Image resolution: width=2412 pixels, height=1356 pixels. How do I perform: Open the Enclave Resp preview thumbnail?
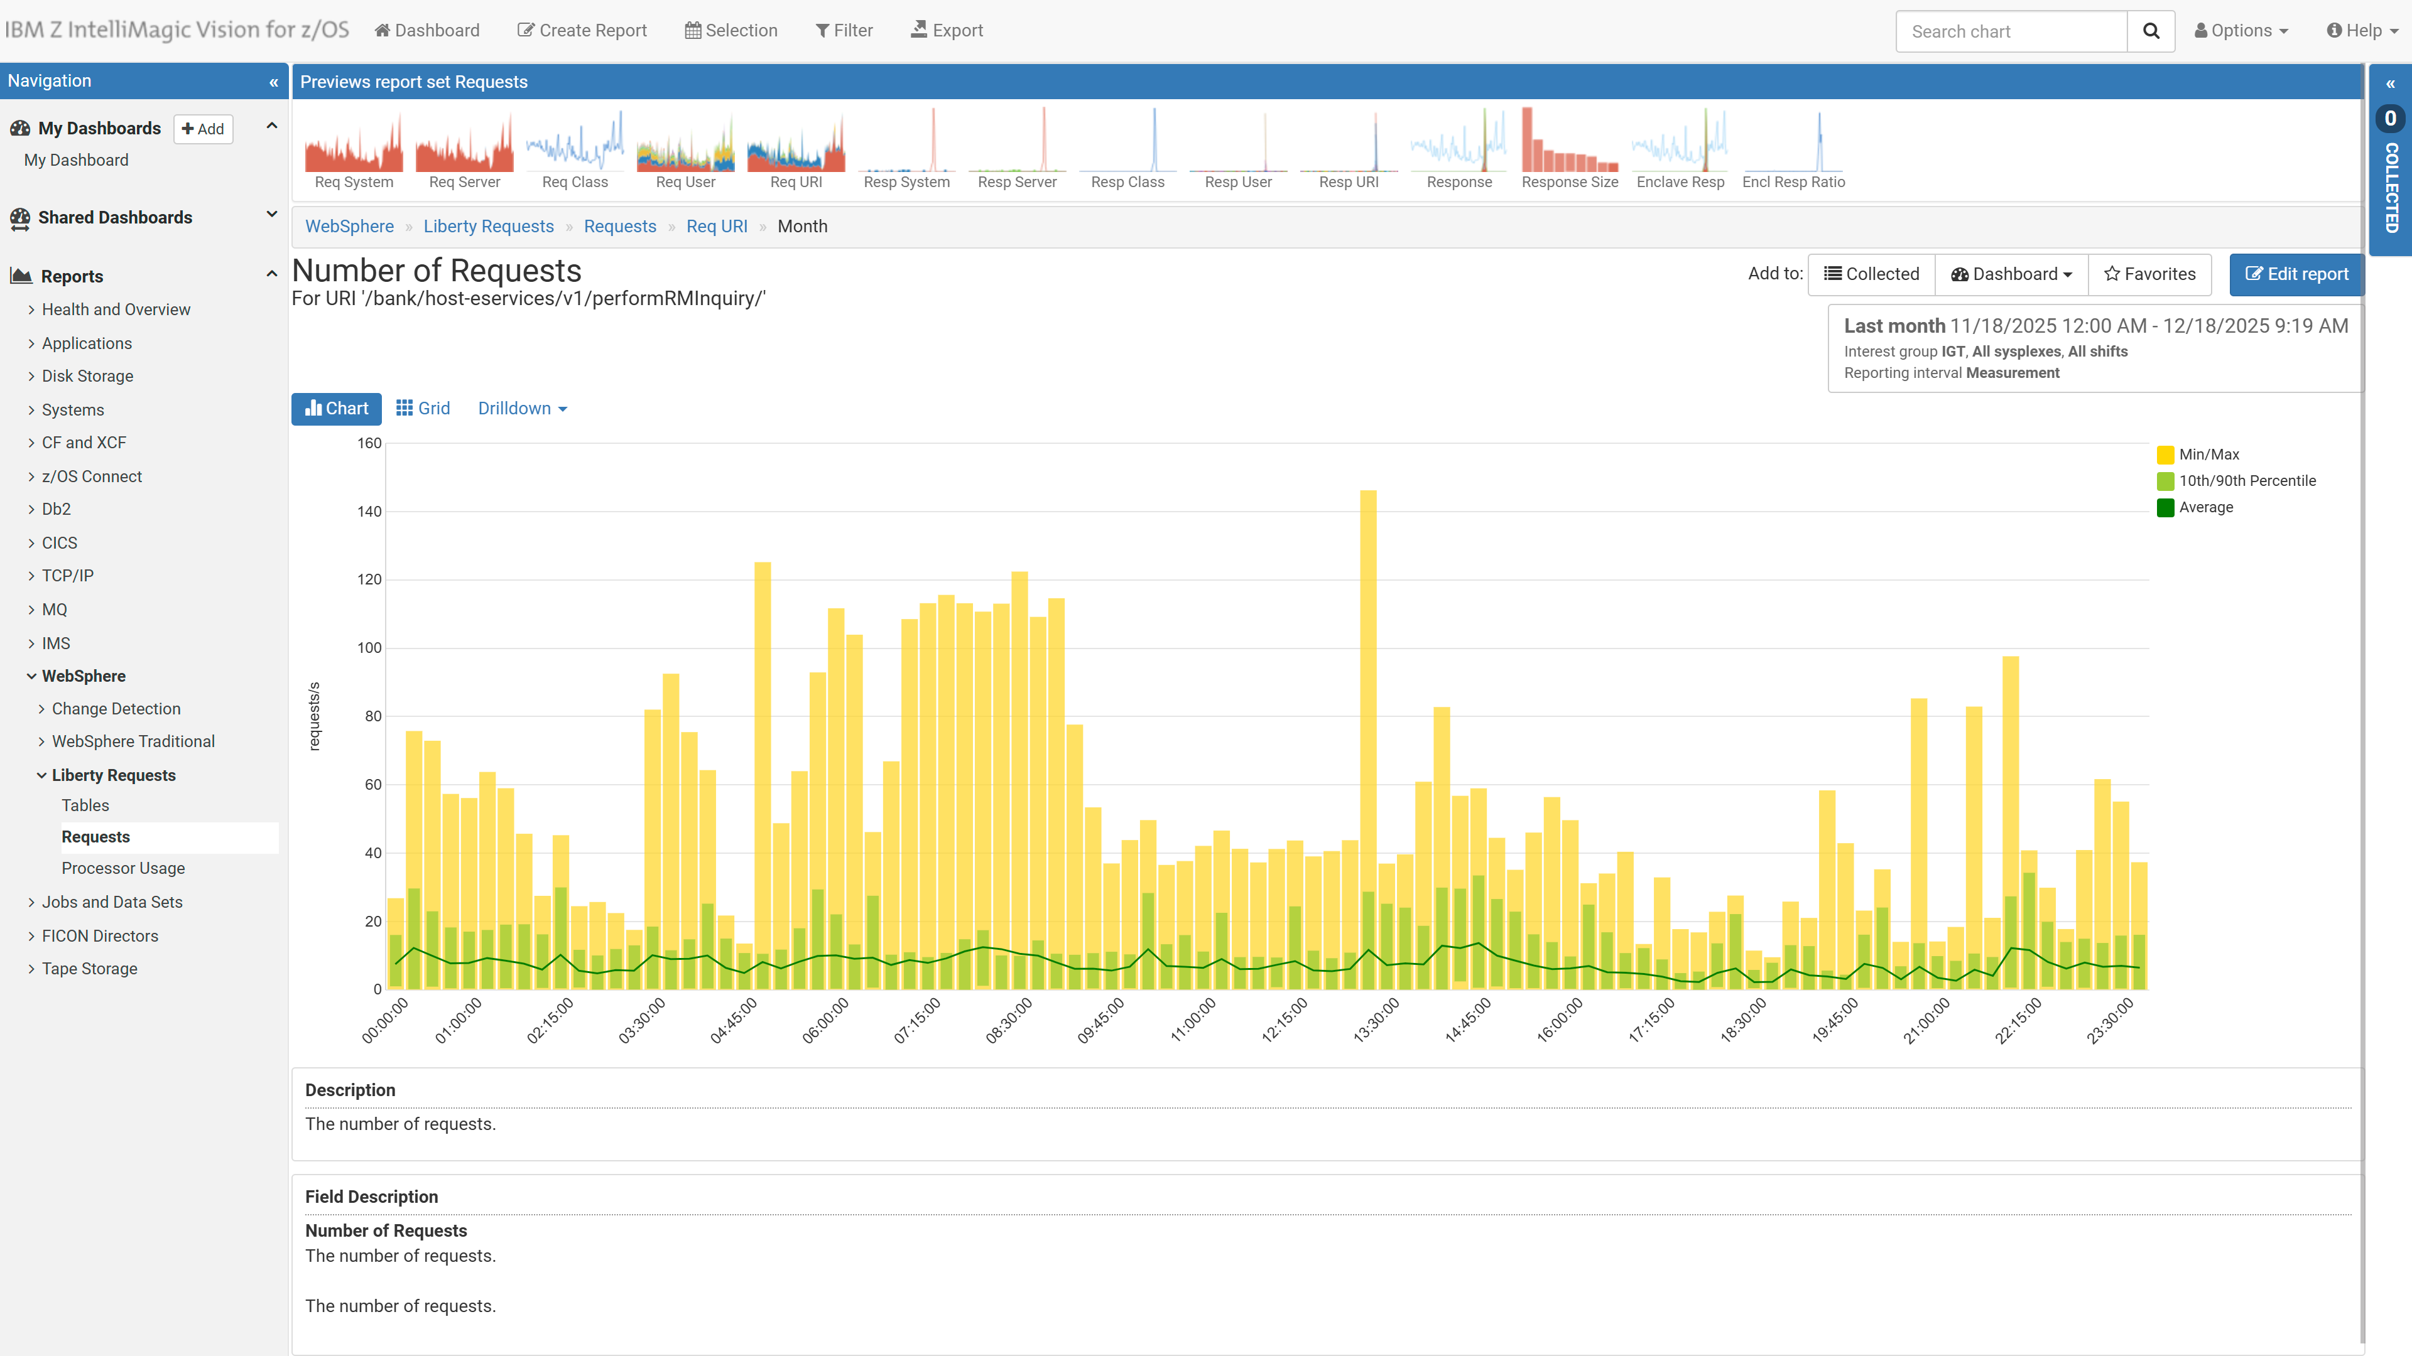pos(1680,150)
